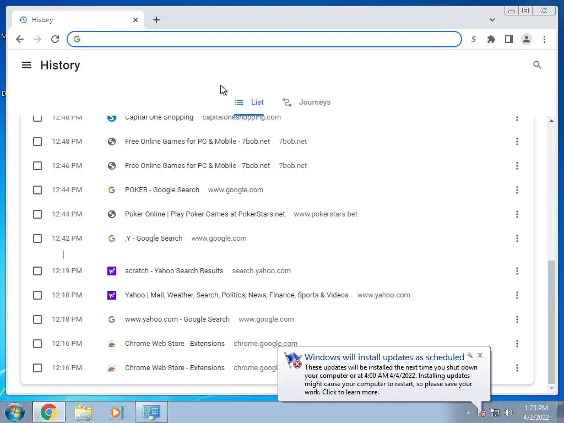The width and height of the screenshot is (564, 423).
Task: Search history with magnifier icon
Action: point(537,65)
